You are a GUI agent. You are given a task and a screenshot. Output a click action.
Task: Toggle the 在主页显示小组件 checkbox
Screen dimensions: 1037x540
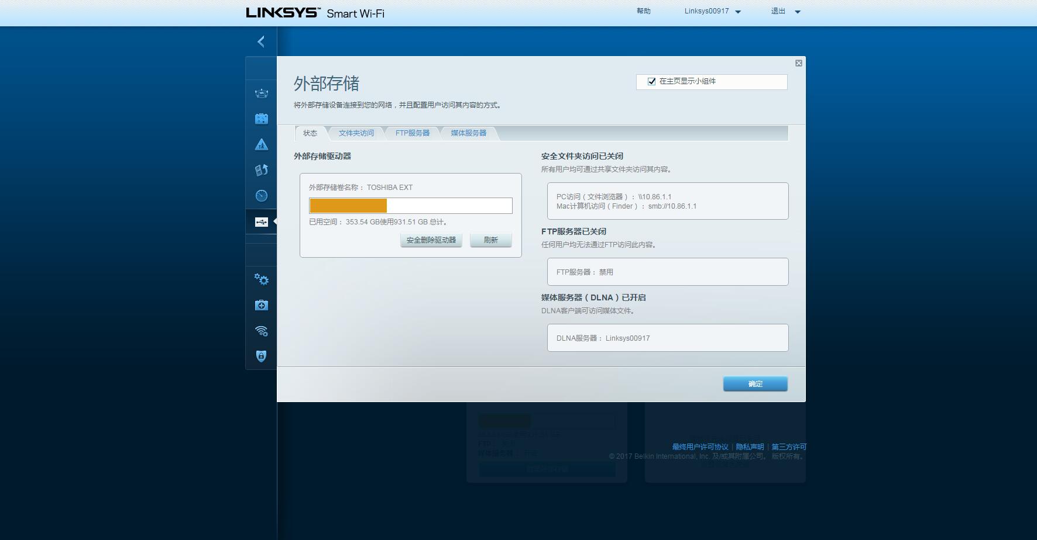651,82
